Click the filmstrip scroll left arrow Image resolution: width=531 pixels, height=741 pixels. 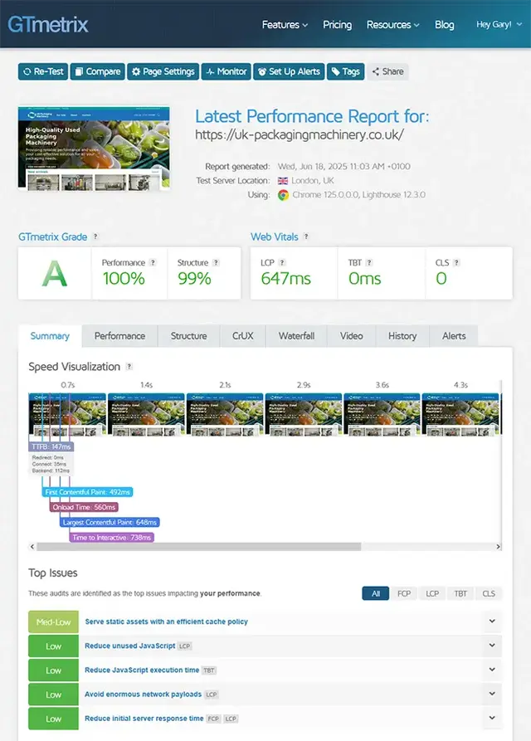click(x=32, y=546)
